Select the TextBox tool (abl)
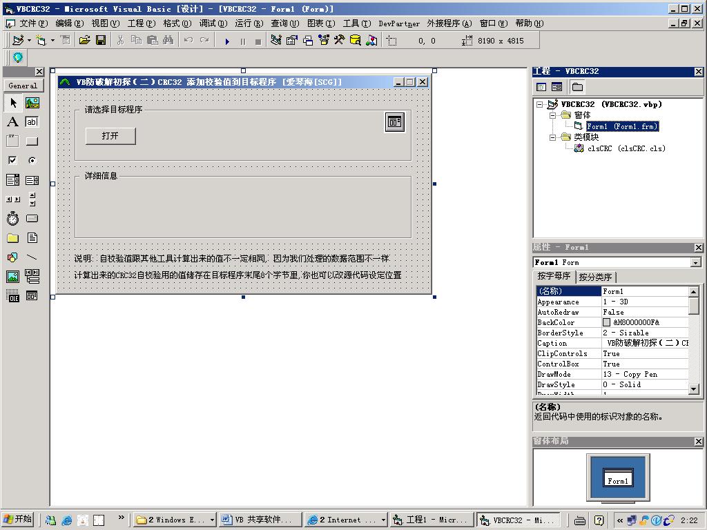 [32, 121]
